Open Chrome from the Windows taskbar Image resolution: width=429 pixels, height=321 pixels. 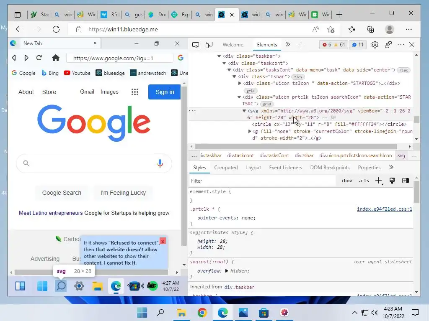202,313
